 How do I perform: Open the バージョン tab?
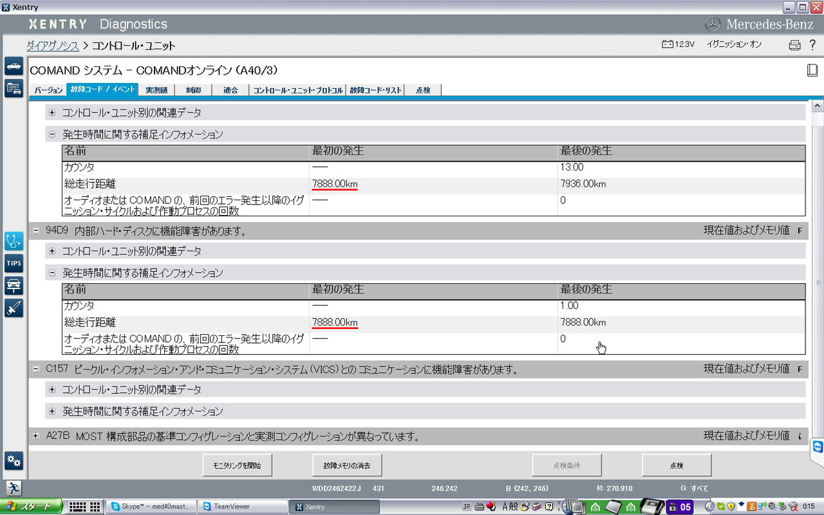pyautogui.click(x=49, y=89)
